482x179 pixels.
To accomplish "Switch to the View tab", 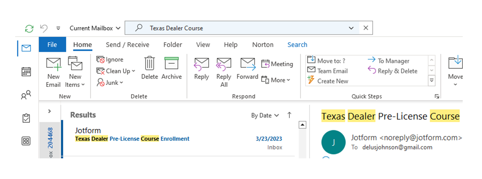I will coord(203,45).
